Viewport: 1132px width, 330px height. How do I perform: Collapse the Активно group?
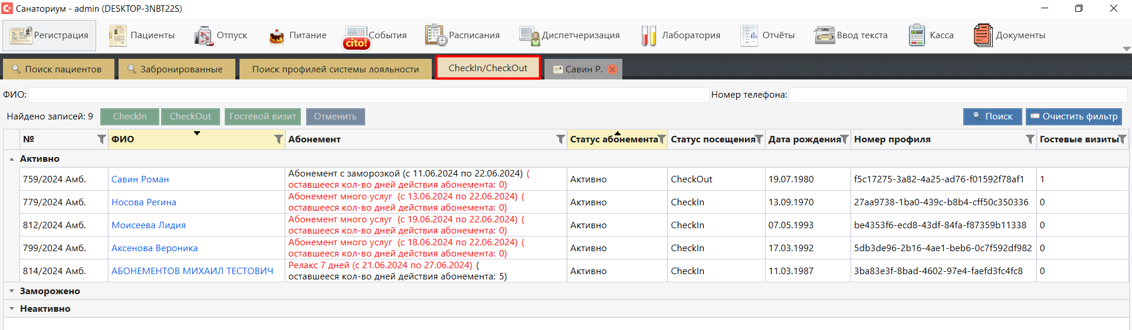[12, 159]
